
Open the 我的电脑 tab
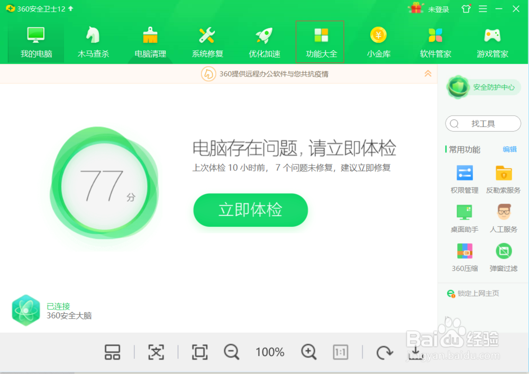tap(36, 42)
